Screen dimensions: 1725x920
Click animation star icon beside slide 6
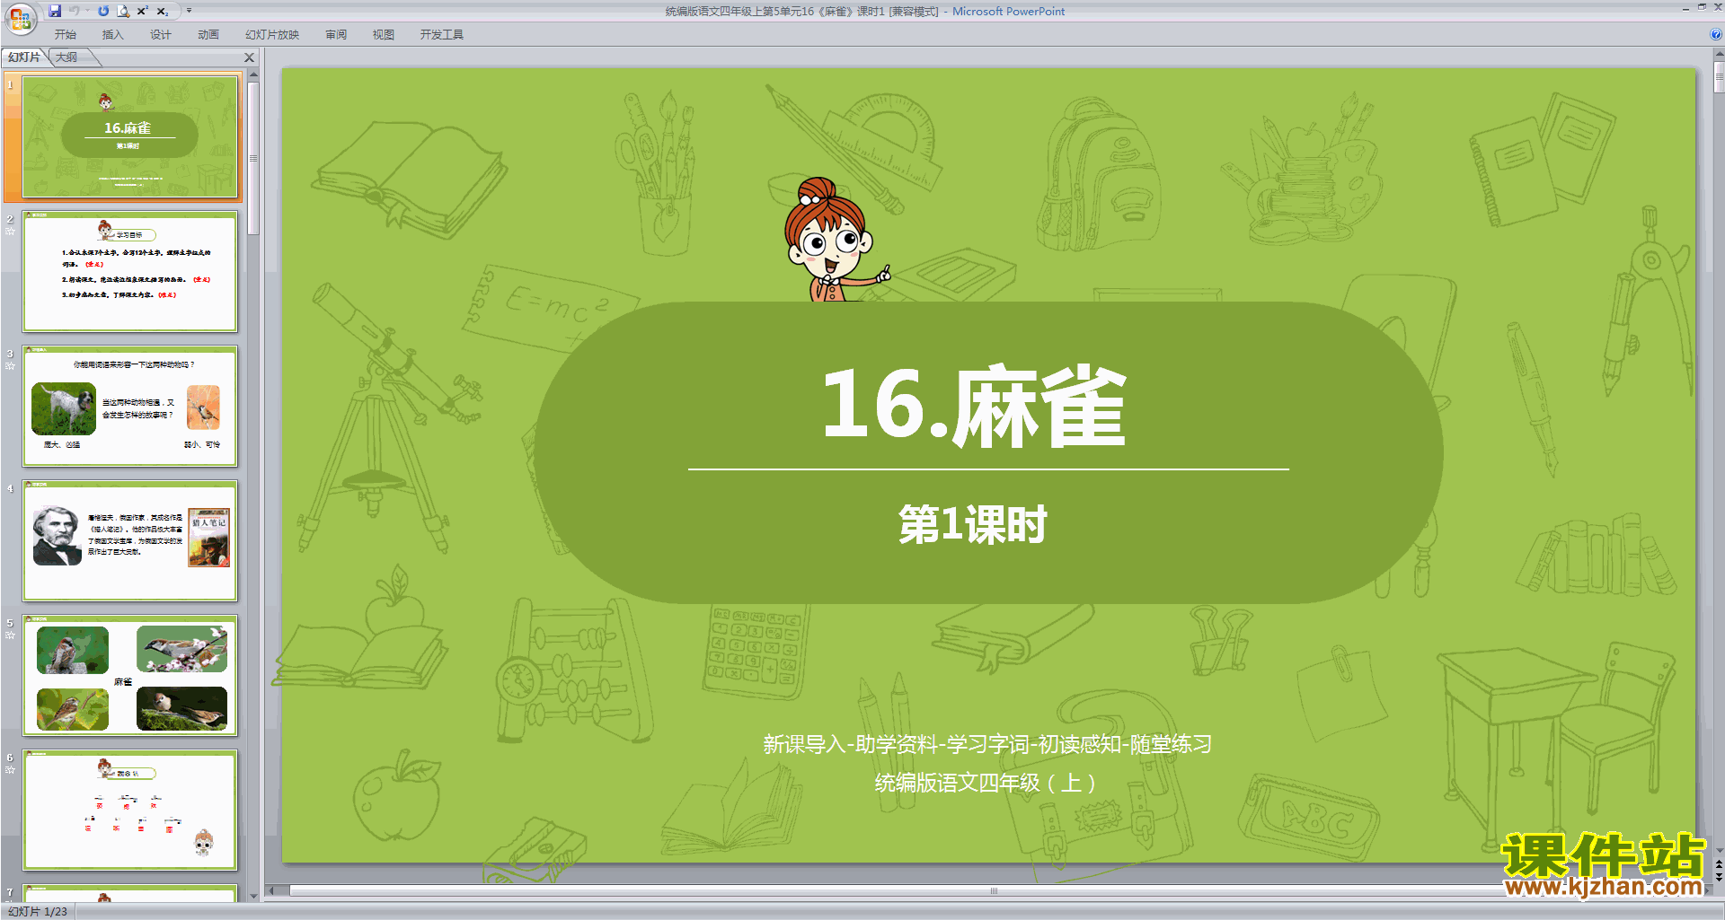[10, 770]
